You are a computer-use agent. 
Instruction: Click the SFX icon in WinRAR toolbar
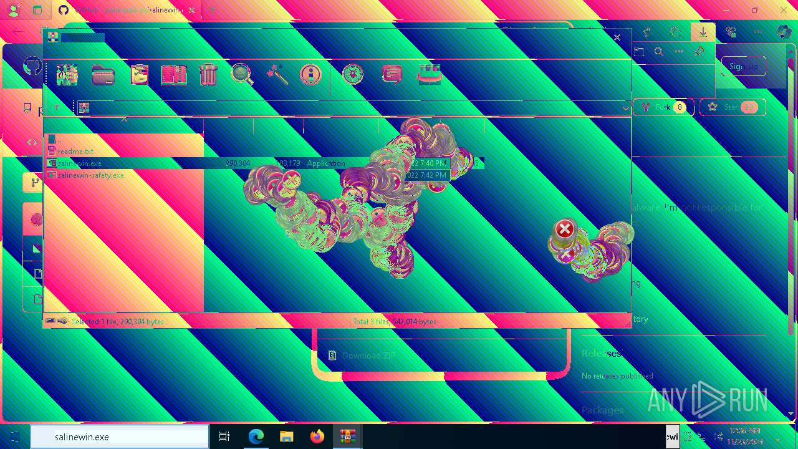pos(430,75)
